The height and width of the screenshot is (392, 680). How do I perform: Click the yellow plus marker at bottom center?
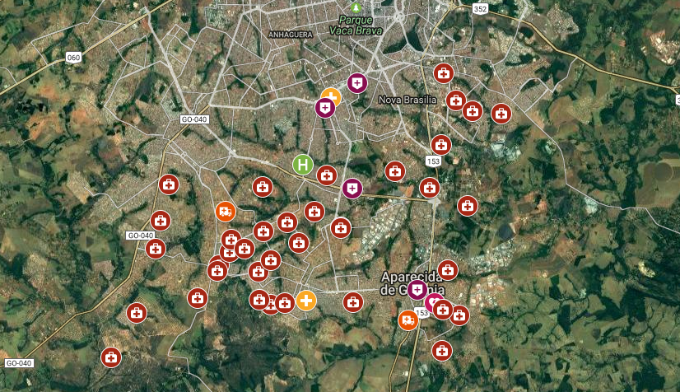click(306, 301)
